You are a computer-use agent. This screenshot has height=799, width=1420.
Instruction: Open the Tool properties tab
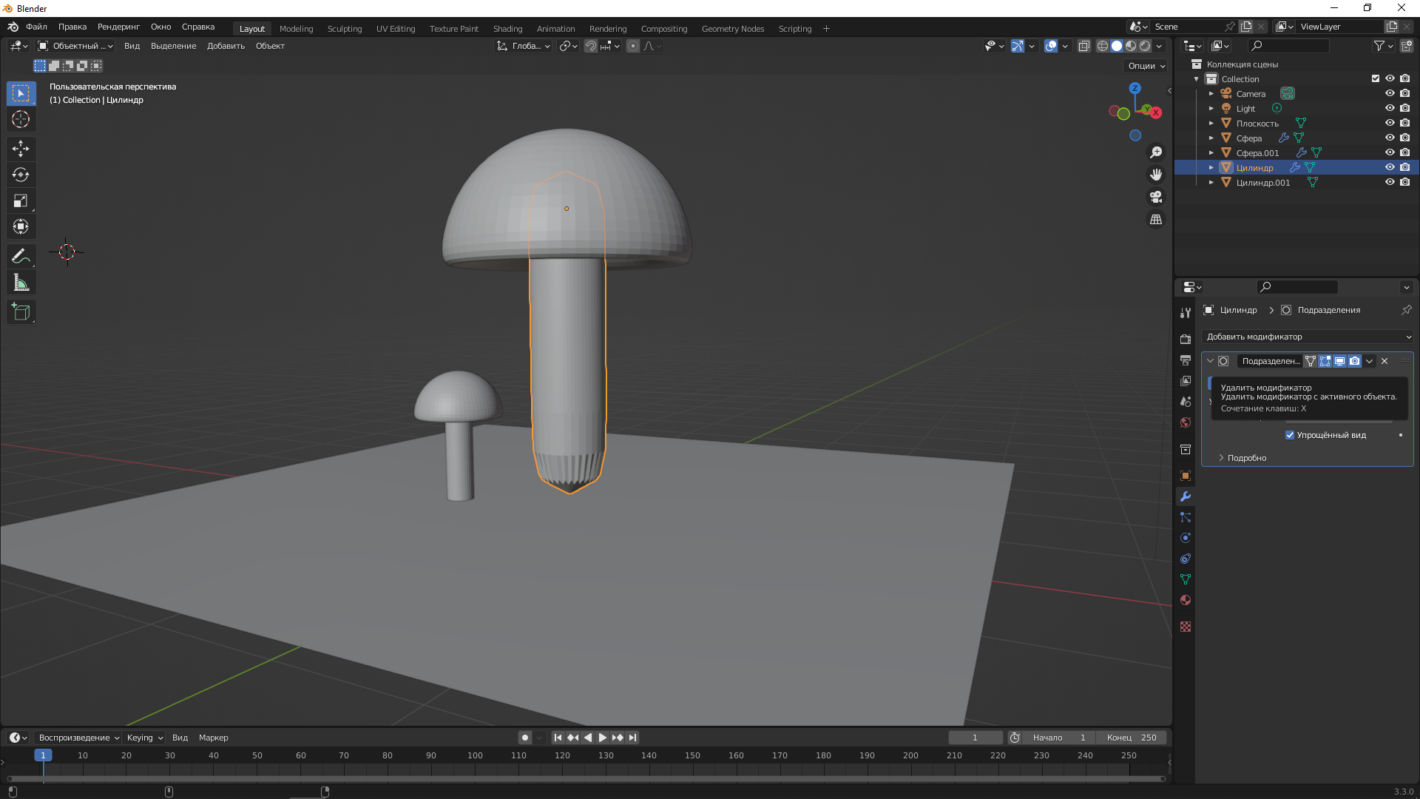pos(1186,313)
